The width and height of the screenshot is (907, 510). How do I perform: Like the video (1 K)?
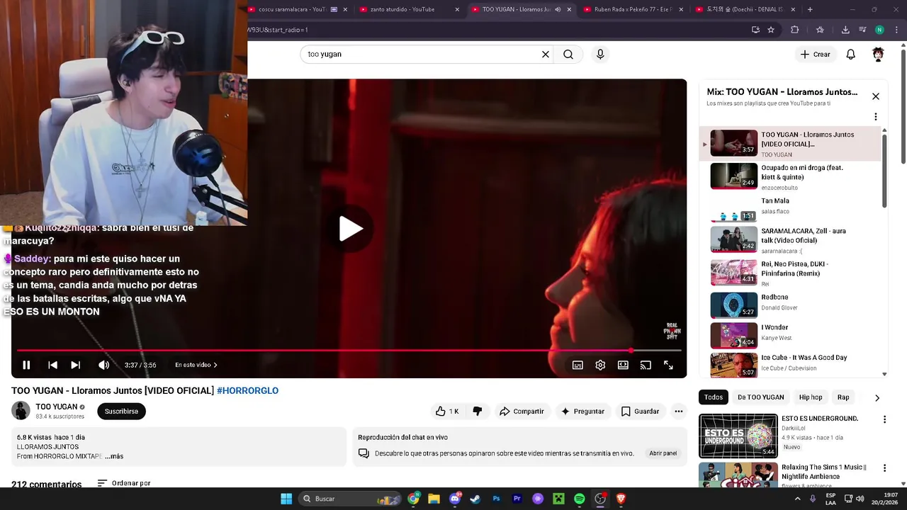[447, 411]
